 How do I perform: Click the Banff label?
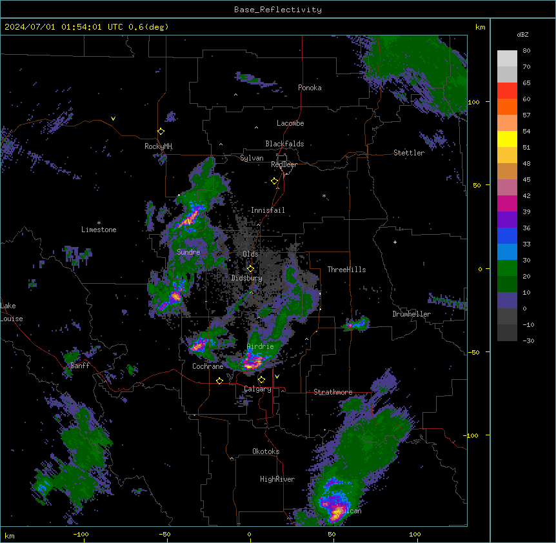pyautogui.click(x=80, y=366)
